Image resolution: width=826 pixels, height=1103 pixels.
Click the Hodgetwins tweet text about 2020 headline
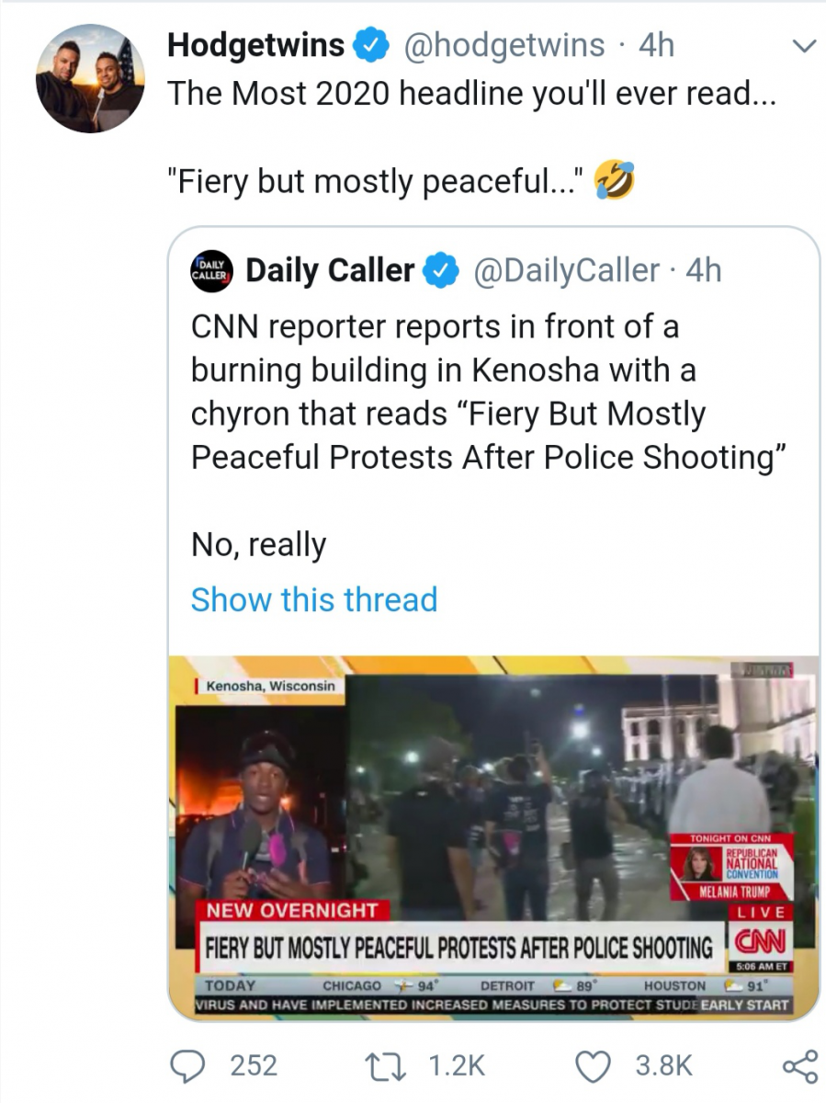(471, 138)
